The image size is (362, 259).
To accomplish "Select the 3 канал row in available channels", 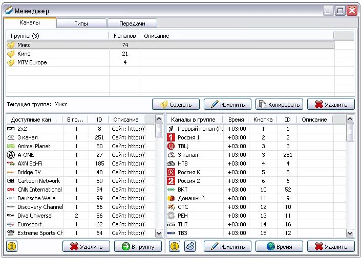I will pos(81,137).
